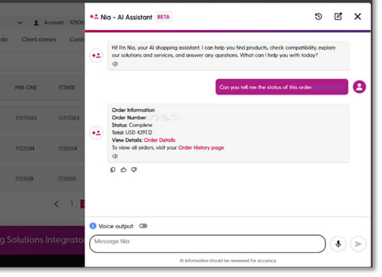Copy the Order Information response
The image size is (382, 277).
coord(112,170)
